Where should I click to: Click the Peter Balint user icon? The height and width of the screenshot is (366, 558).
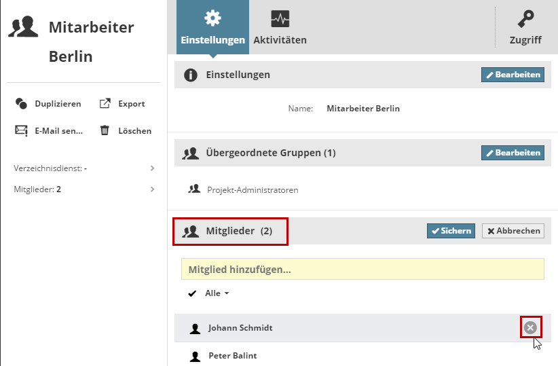pyautogui.click(x=195, y=356)
